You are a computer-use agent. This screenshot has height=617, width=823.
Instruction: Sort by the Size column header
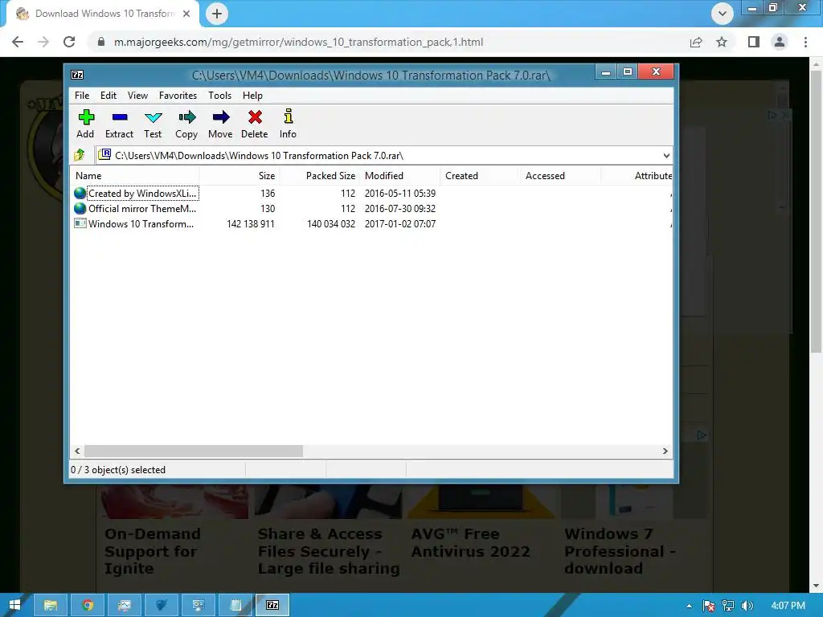pyautogui.click(x=240, y=176)
